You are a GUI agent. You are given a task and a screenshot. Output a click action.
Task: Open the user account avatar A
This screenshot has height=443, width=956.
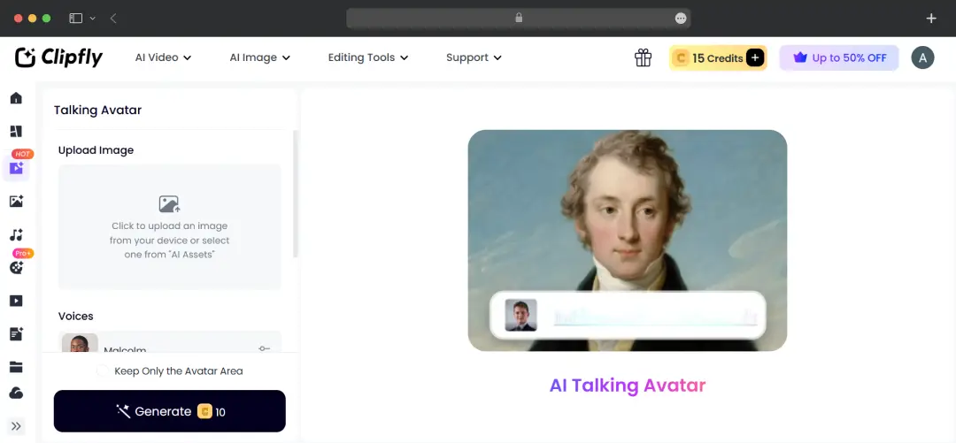click(x=922, y=57)
